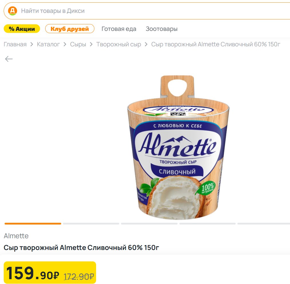The height and width of the screenshot is (284, 290).
Task: Click the orange Dixy logo icon
Action: (x=13, y=11)
